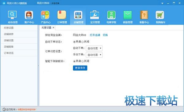184x112 pixels.
Task: Open 账户中心 account center icon
Action: (29, 15)
